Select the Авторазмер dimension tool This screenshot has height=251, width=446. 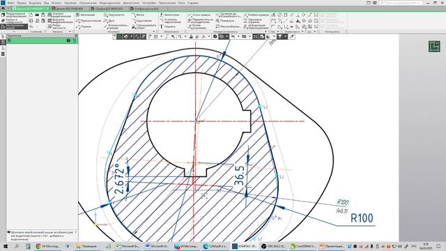(169, 15)
